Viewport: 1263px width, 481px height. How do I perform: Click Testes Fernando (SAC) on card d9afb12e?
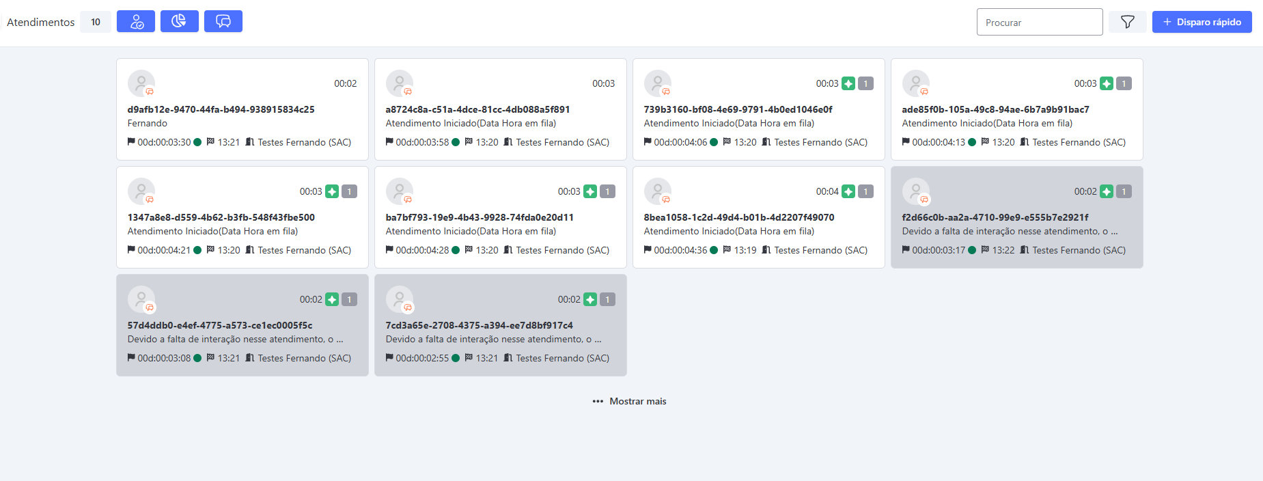(304, 142)
